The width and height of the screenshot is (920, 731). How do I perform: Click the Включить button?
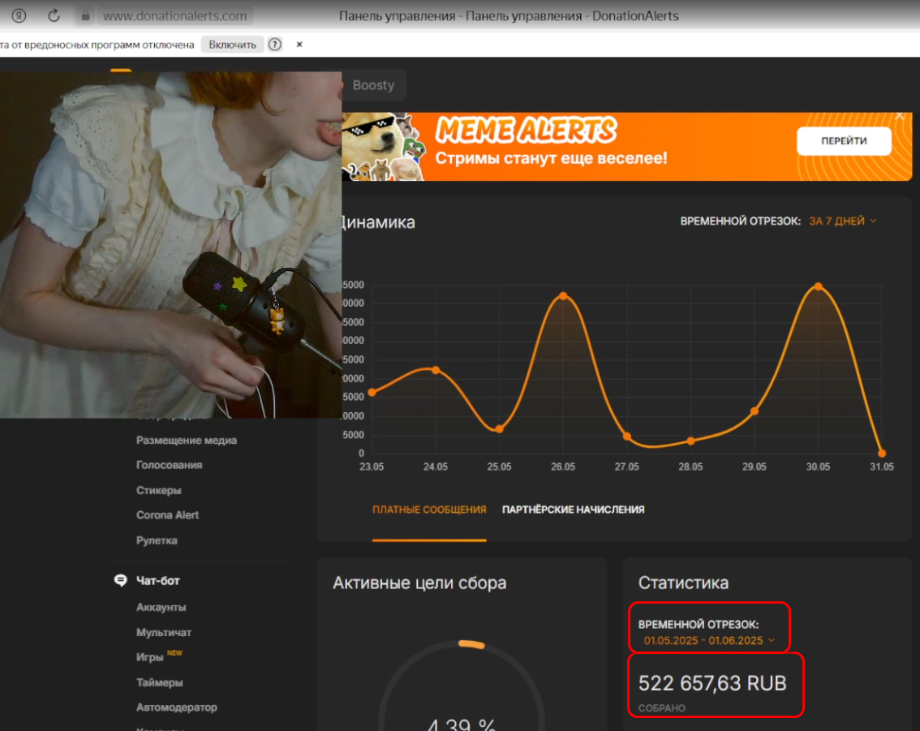click(x=232, y=45)
